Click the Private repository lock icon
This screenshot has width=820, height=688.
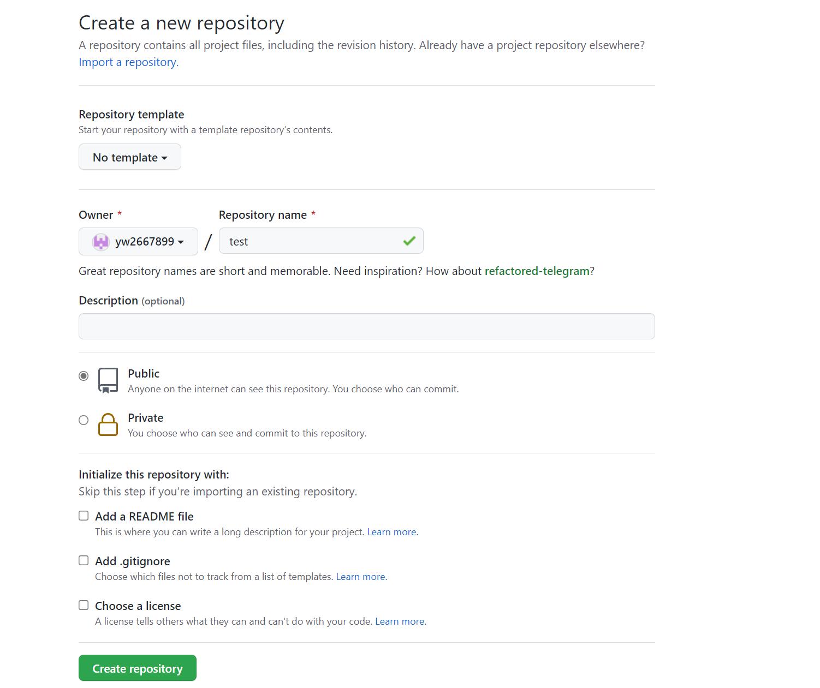click(x=108, y=425)
